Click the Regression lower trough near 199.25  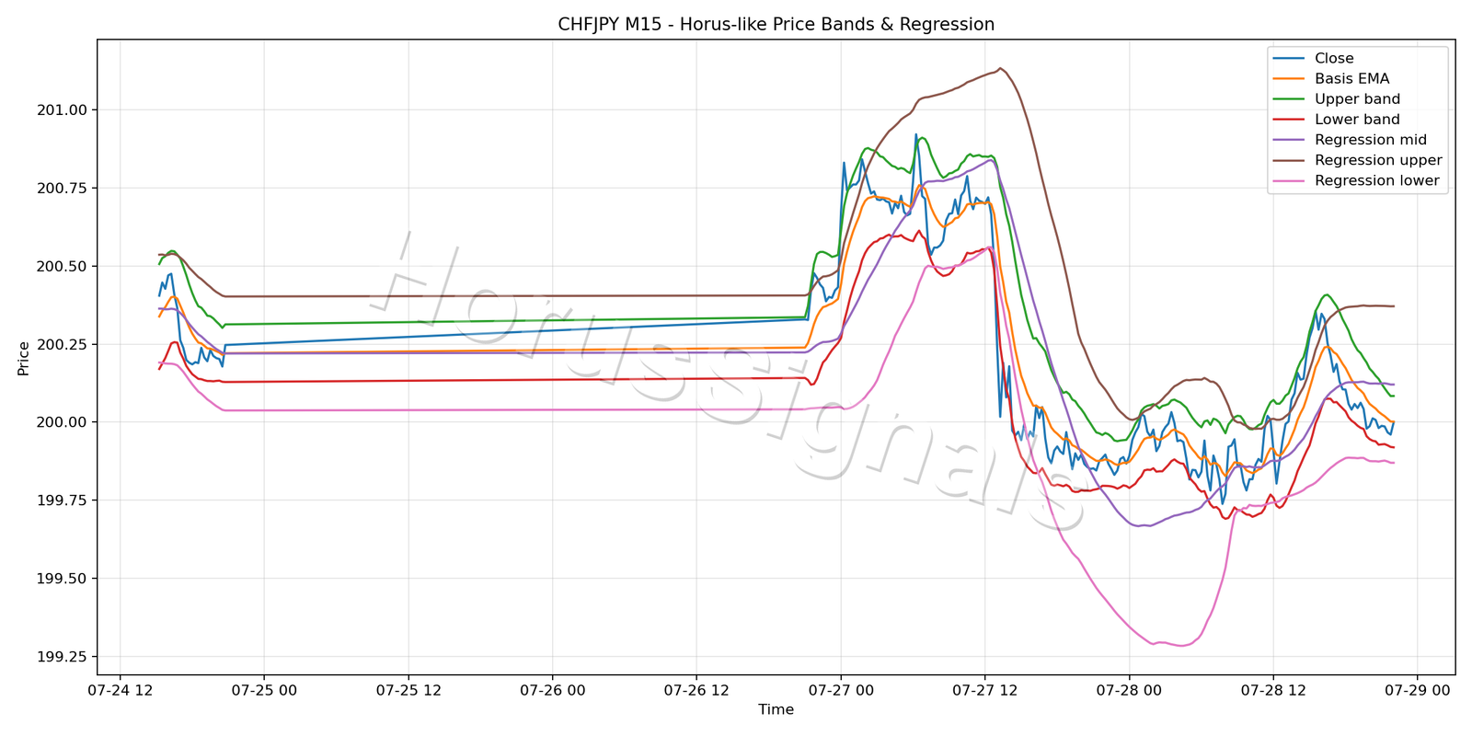pyautogui.click(x=1182, y=646)
